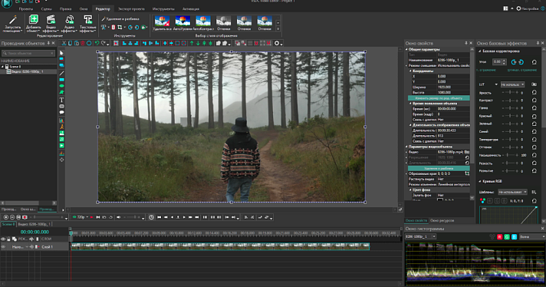Viewport: 546px width, 287px height.
Task: Toggle the lock icon in the СЛОИ header row
Action: tap(8, 239)
